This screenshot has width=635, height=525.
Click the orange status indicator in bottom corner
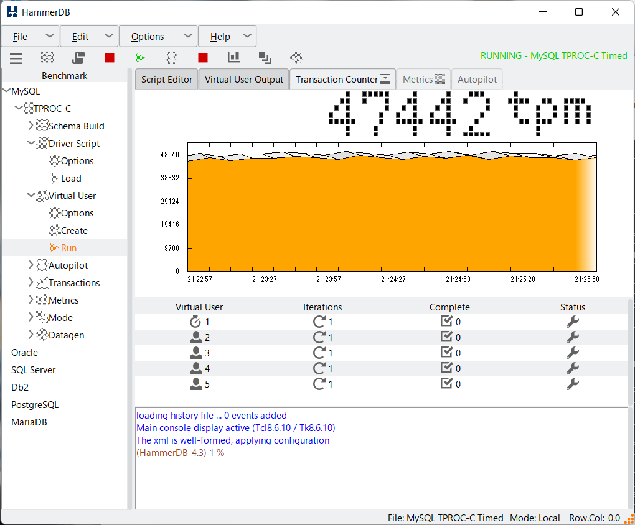(x=630, y=519)
